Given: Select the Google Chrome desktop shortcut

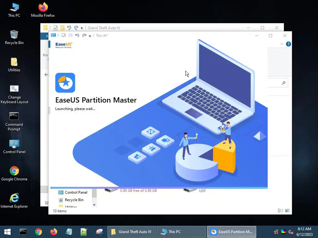Looking at the screenshot, I should pos(14,174).
